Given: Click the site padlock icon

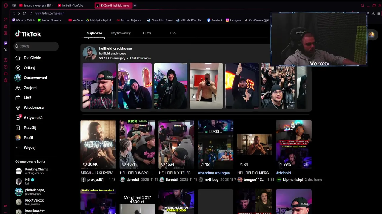Looking at the screenshot, I should [31, 13].
